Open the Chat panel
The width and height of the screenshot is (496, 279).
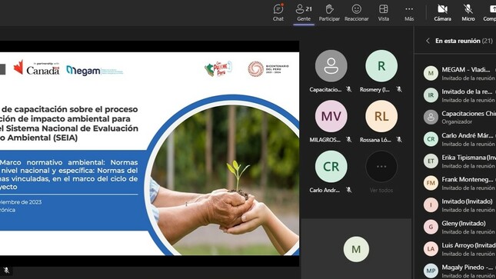click(x=278, y=12)
